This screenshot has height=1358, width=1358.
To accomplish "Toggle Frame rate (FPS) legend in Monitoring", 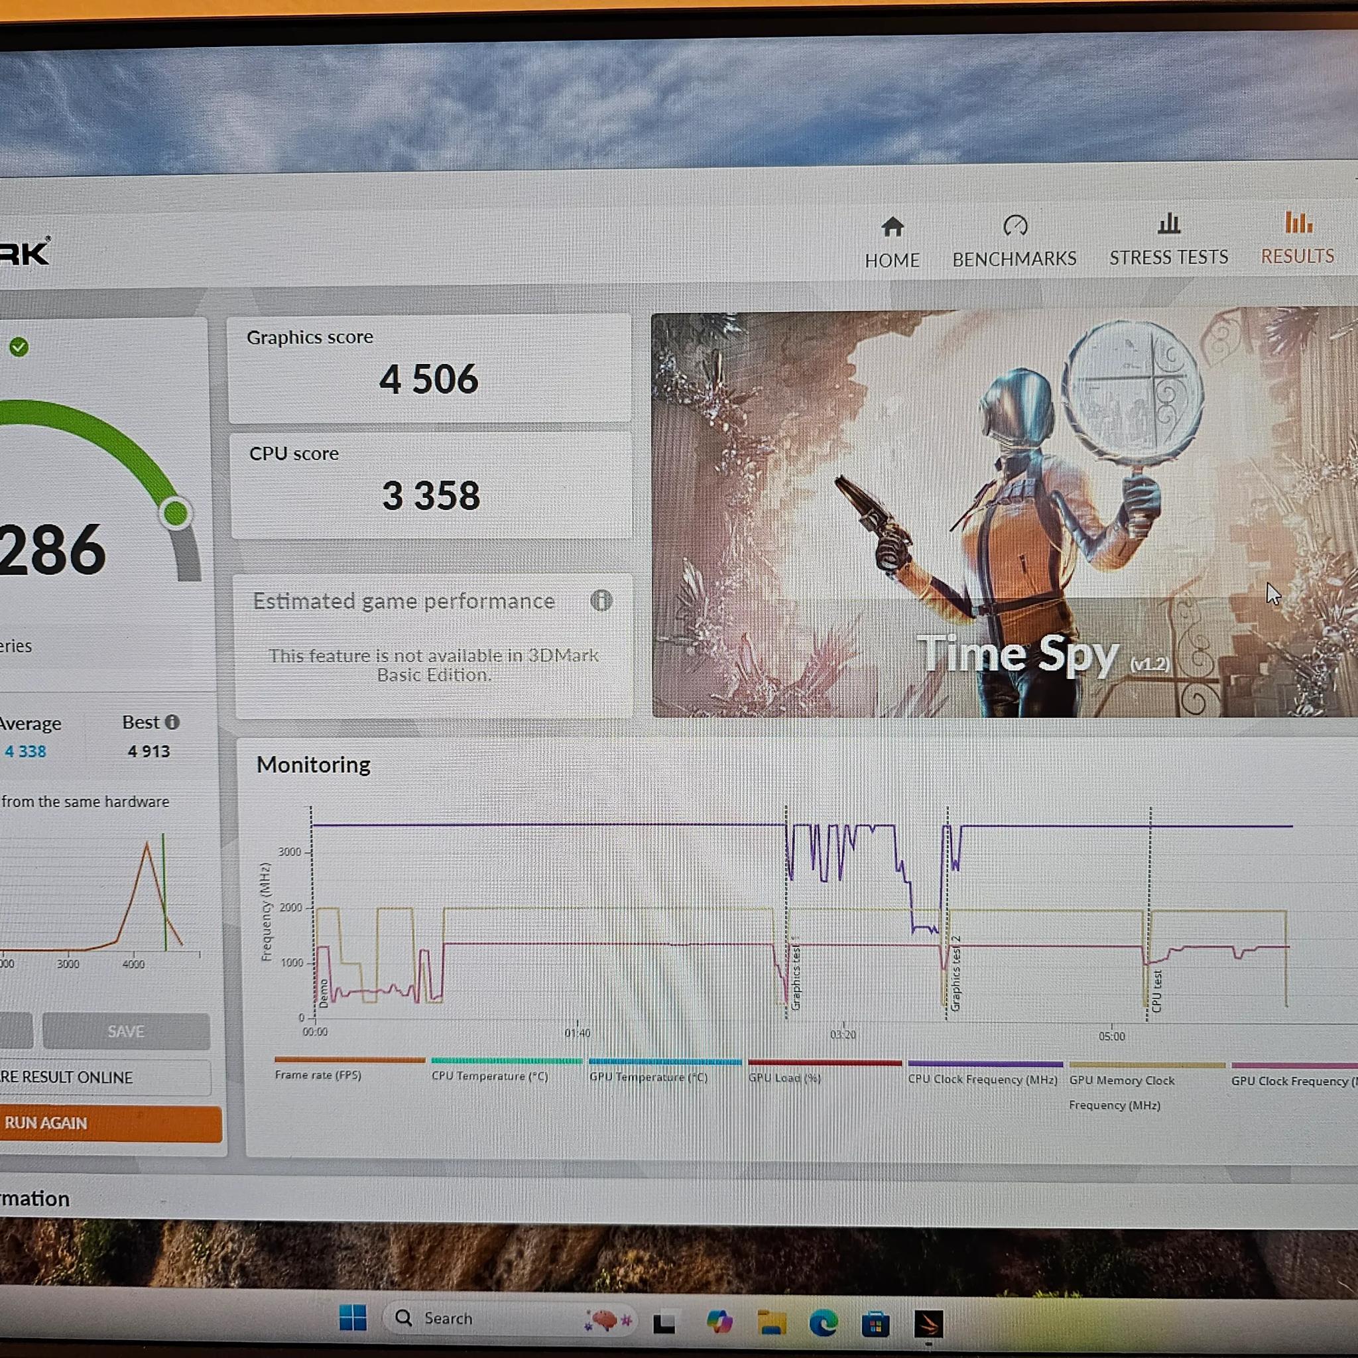I will click(349, 1068).
